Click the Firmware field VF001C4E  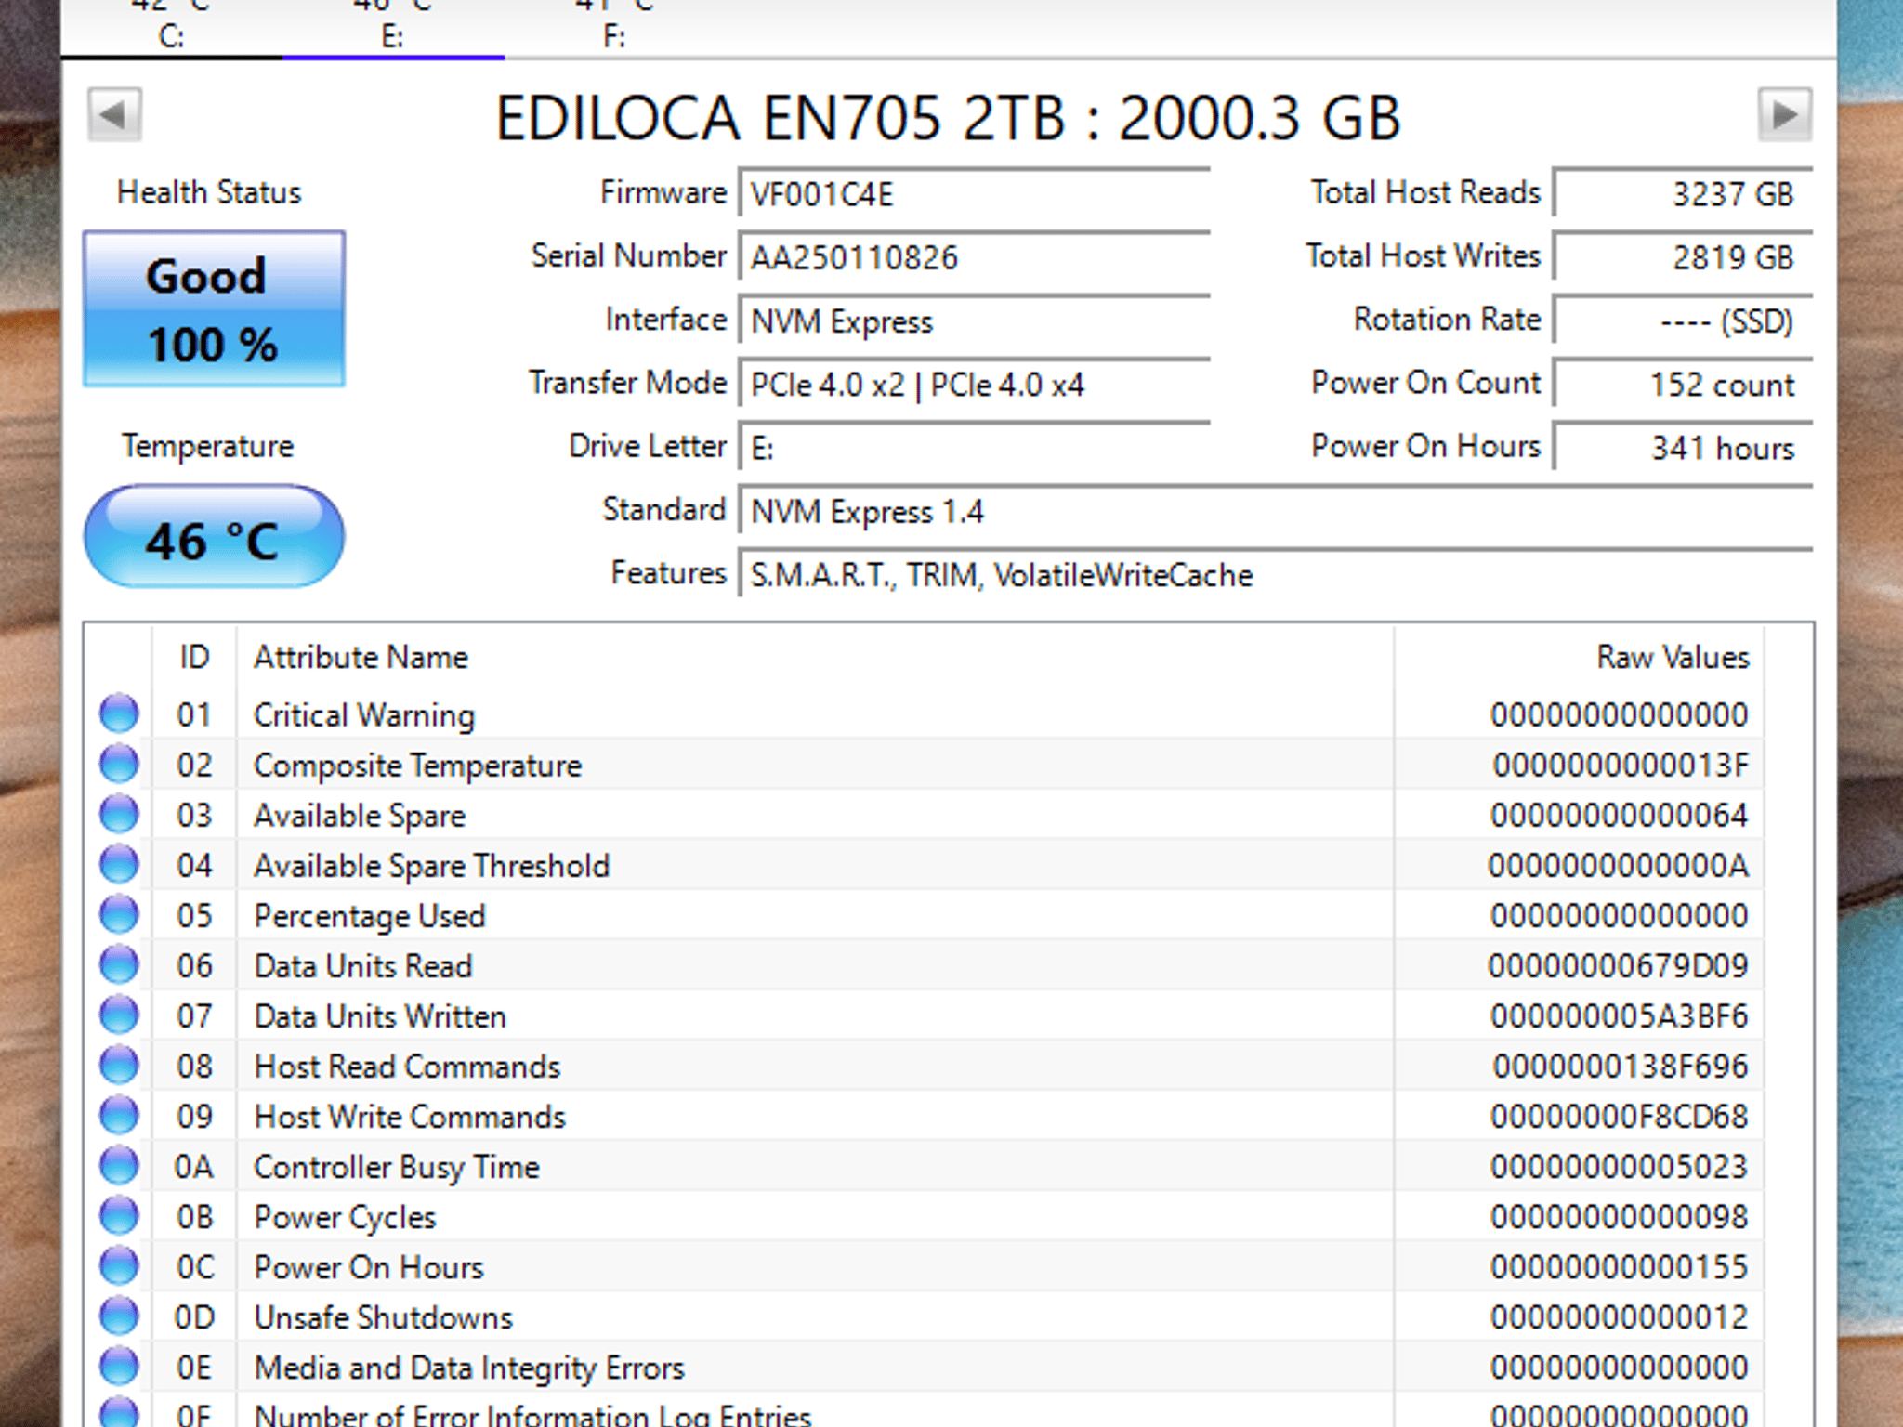coord(974,193)
